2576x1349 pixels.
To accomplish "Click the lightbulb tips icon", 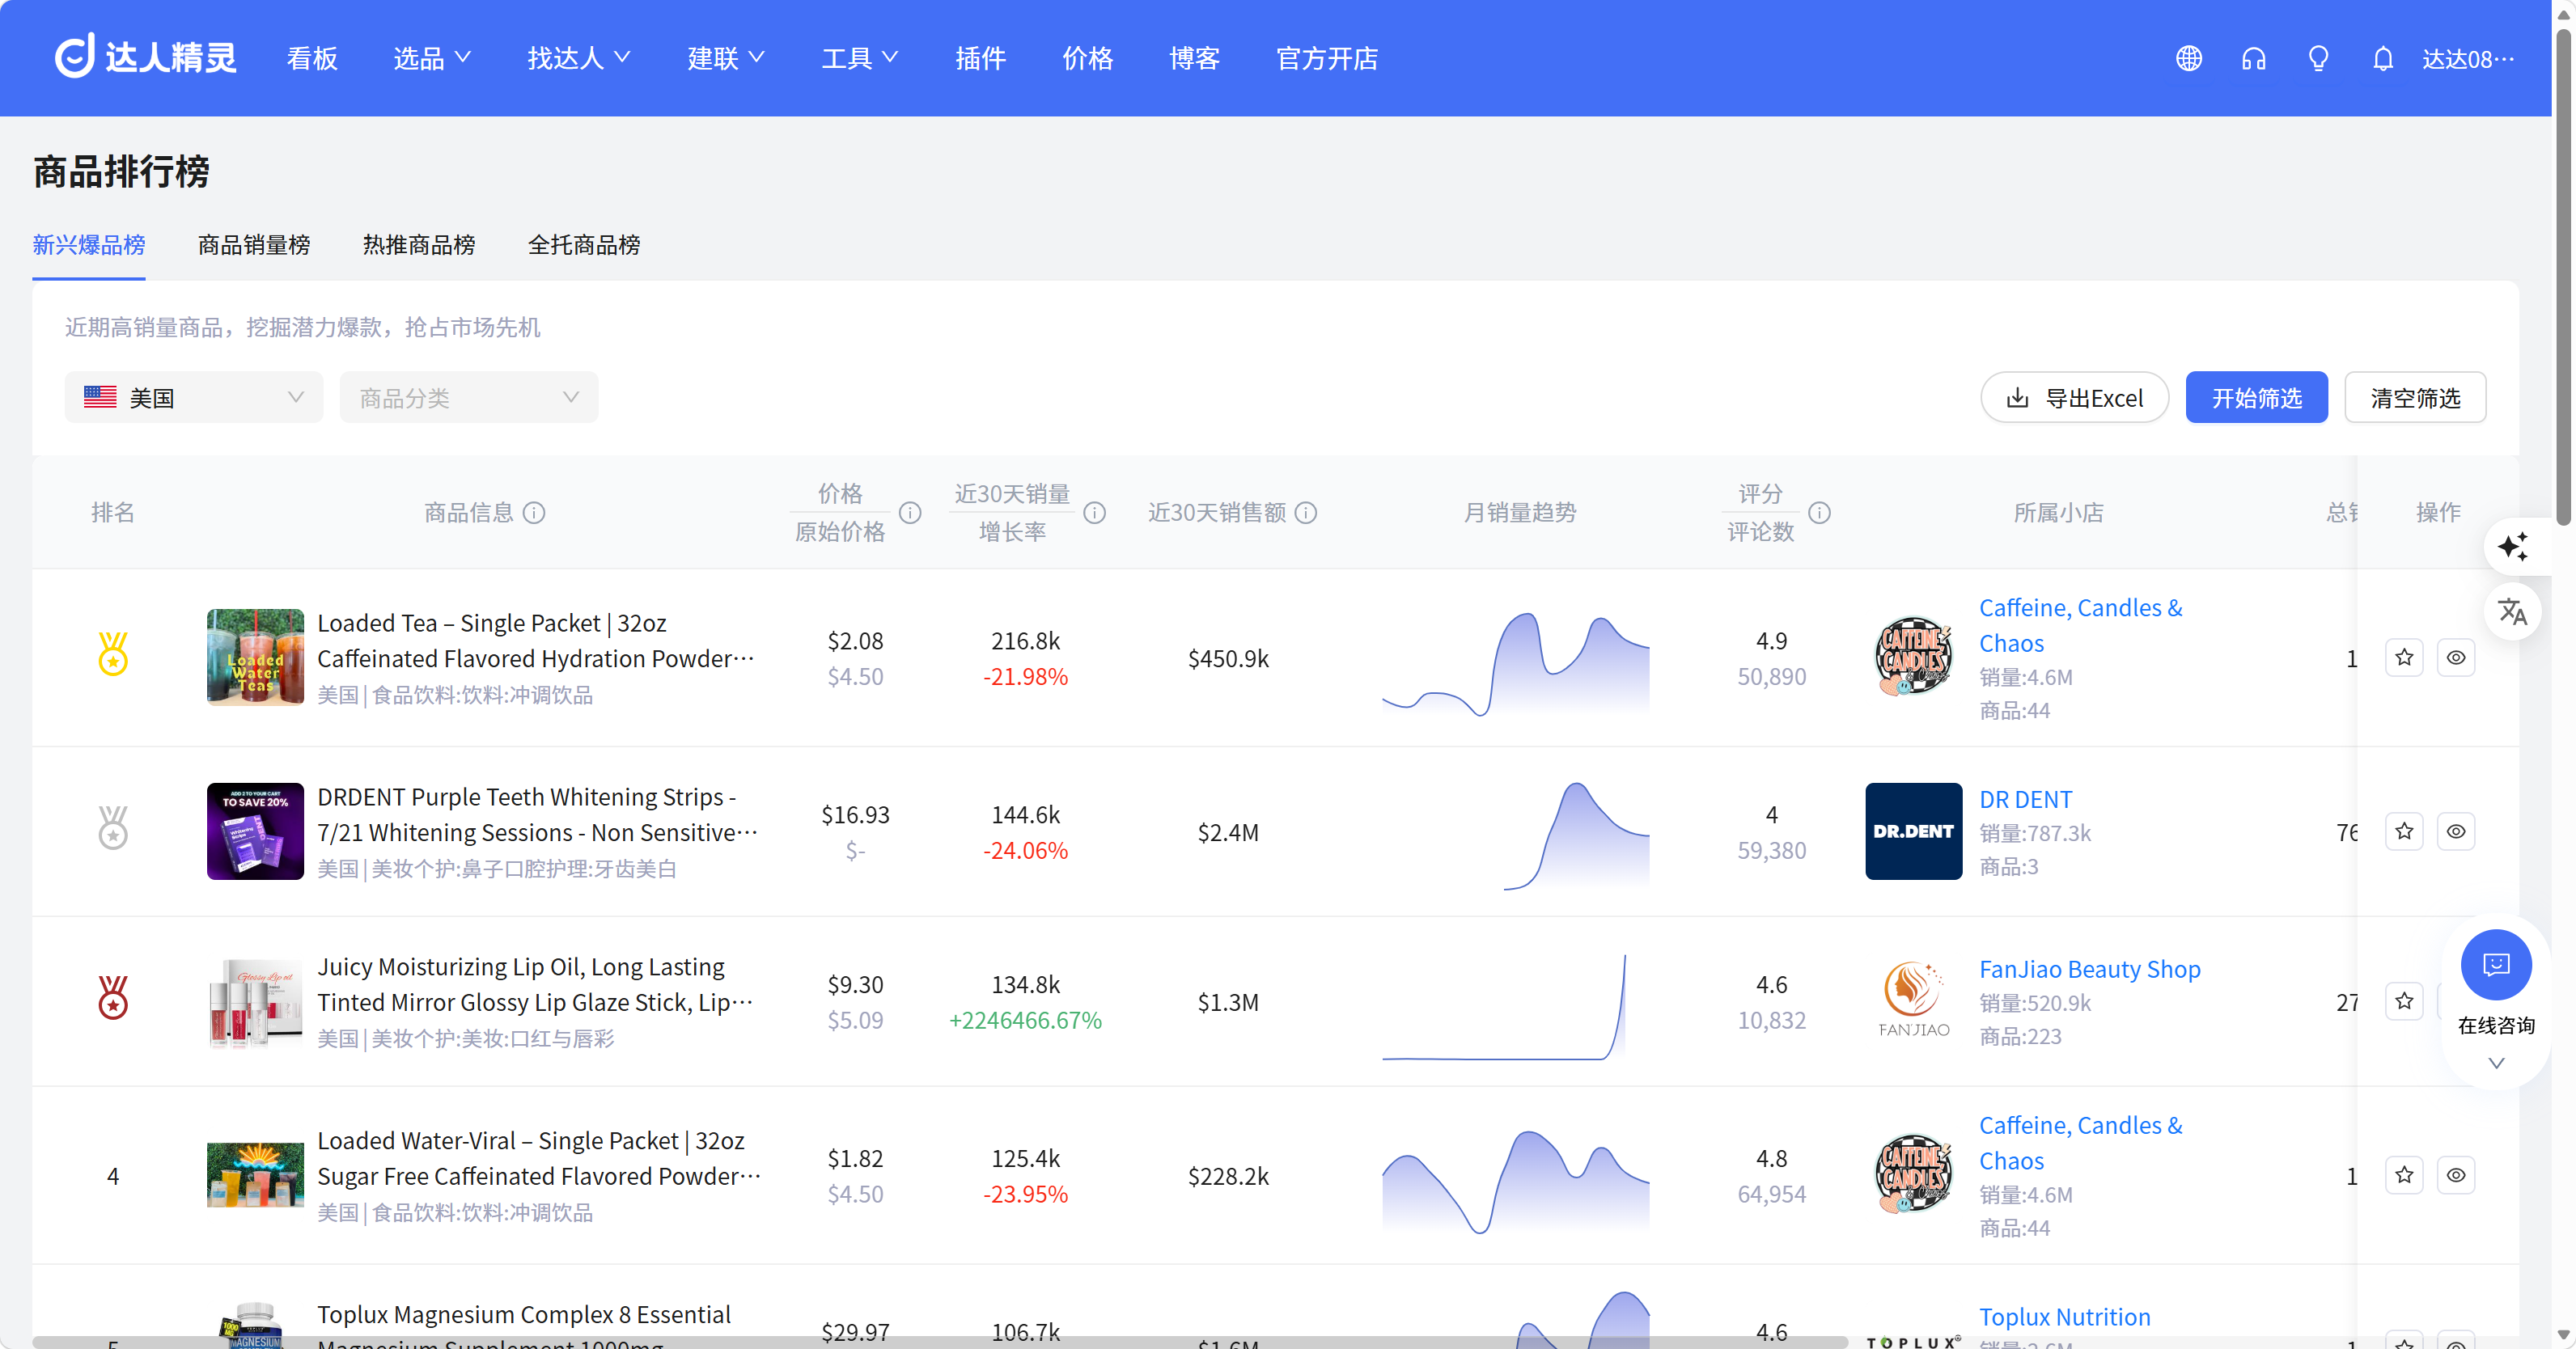I will click(2318, 58).
